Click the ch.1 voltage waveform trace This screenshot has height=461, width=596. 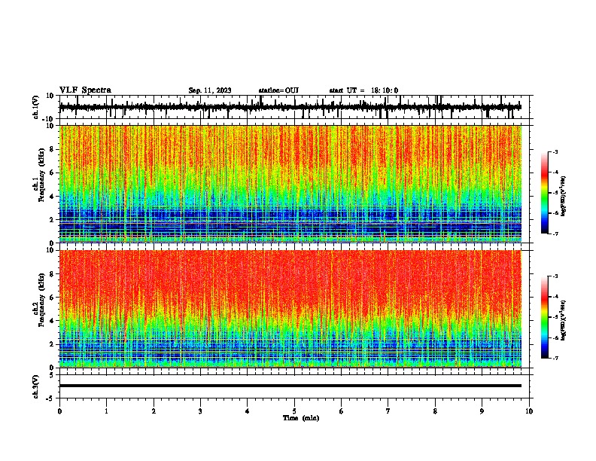tap(290, 107)
